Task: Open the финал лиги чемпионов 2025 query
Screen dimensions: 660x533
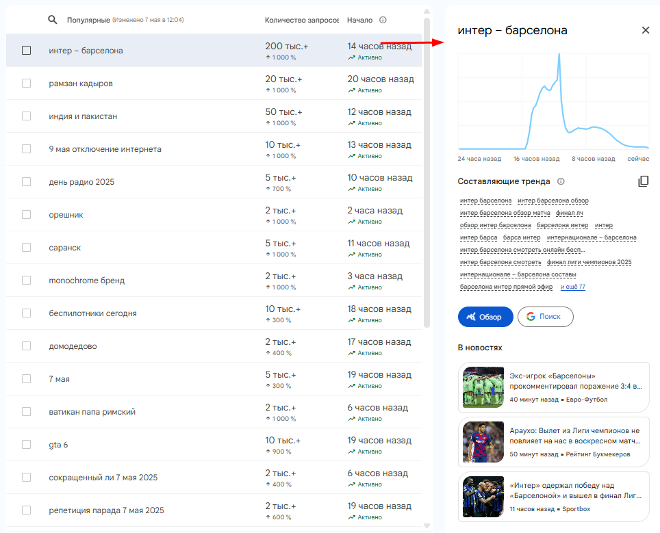Action: coord(589,263)
